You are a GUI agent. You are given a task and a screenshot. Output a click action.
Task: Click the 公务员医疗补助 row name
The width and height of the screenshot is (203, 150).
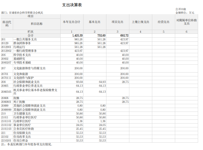pos(24,129)
